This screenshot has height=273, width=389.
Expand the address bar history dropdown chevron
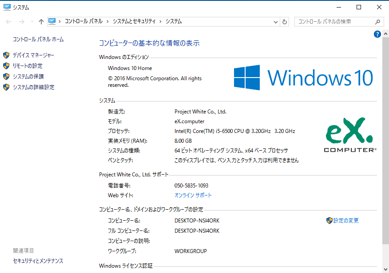pos(275,21)
